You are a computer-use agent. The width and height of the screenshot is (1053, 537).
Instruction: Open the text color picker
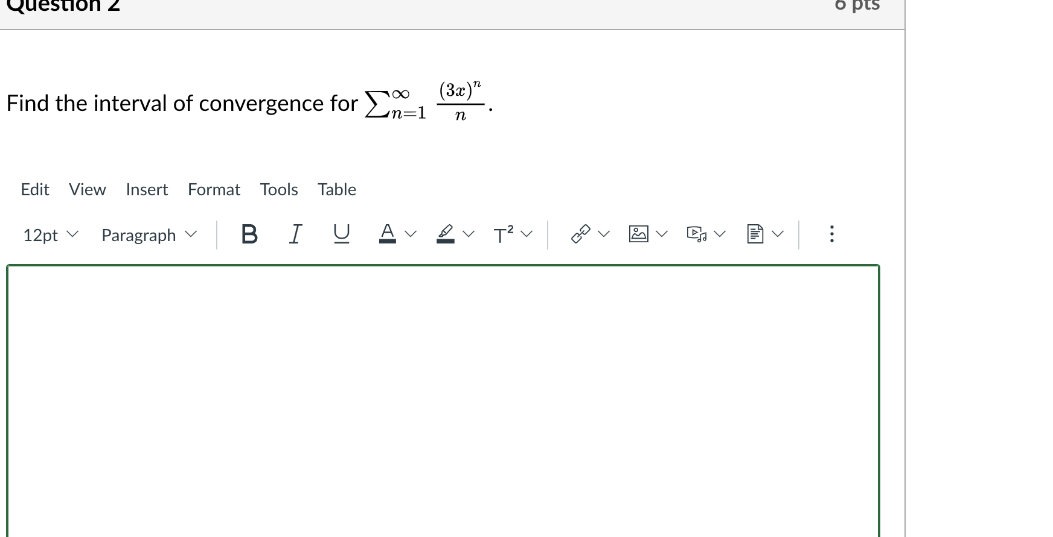pyautogui.click(x=387, y=233)
